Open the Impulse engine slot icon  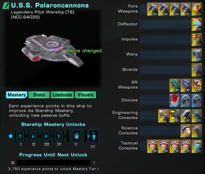[x=197, y=40]
